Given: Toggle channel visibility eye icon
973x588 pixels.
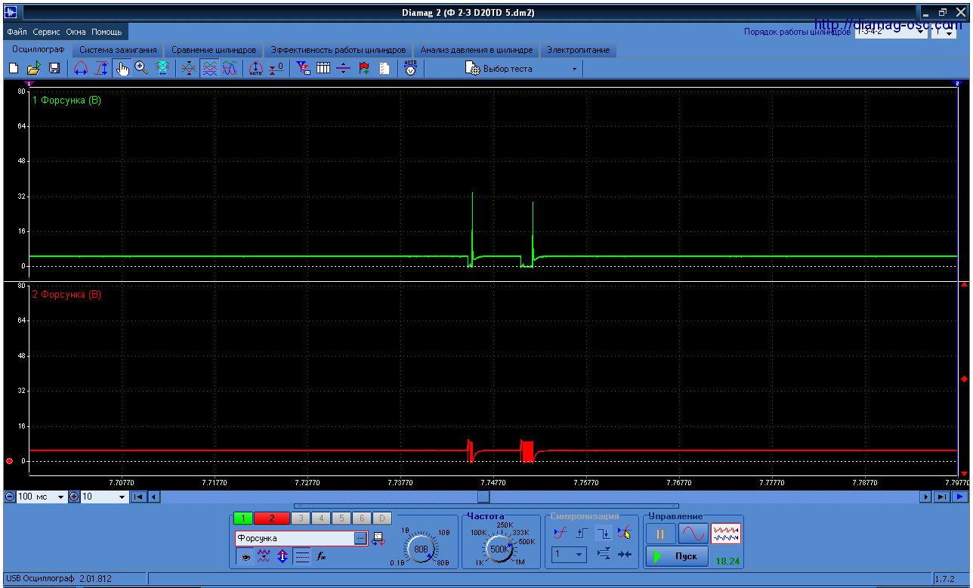Looking at the screenshot, I should 246,557.
